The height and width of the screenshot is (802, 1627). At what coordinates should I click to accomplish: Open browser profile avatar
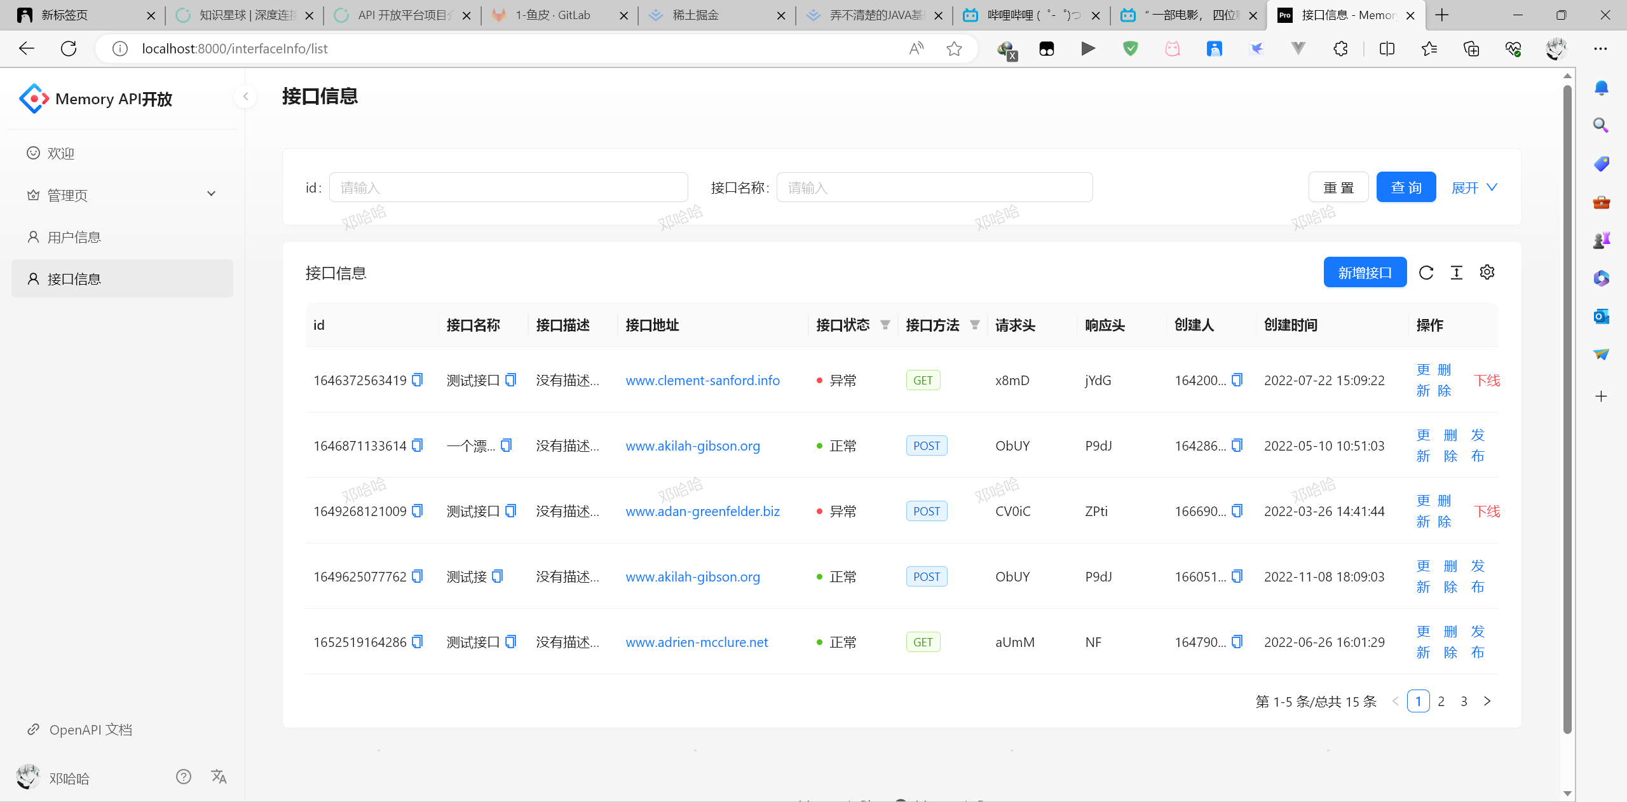coord(1556,48)
